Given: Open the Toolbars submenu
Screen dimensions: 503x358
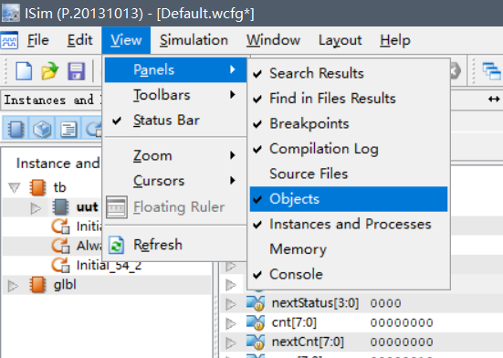Looking at the screenshot, I should [x=175, y=95].
